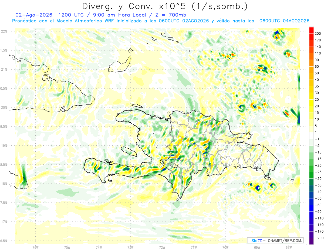Click the '-110' color scale value
The width and height of the screenshot is (324, 251).
point(319,219)
